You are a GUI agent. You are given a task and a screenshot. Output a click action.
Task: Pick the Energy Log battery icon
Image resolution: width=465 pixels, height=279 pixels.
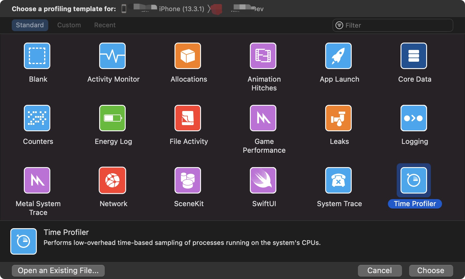pos(112,118)
